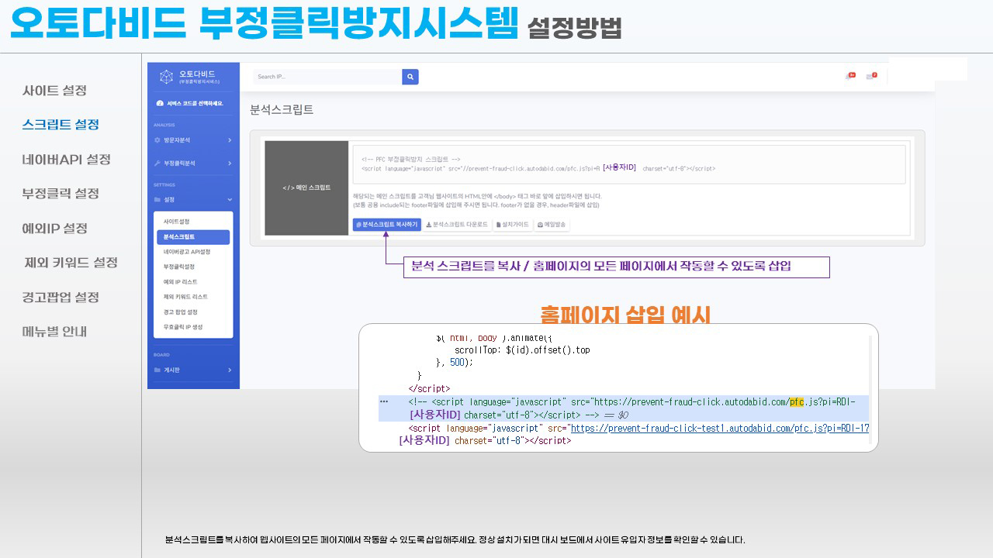Click the dashboard gauge icon in sidebar
993x558 pixels.
(x=160, y=103)
